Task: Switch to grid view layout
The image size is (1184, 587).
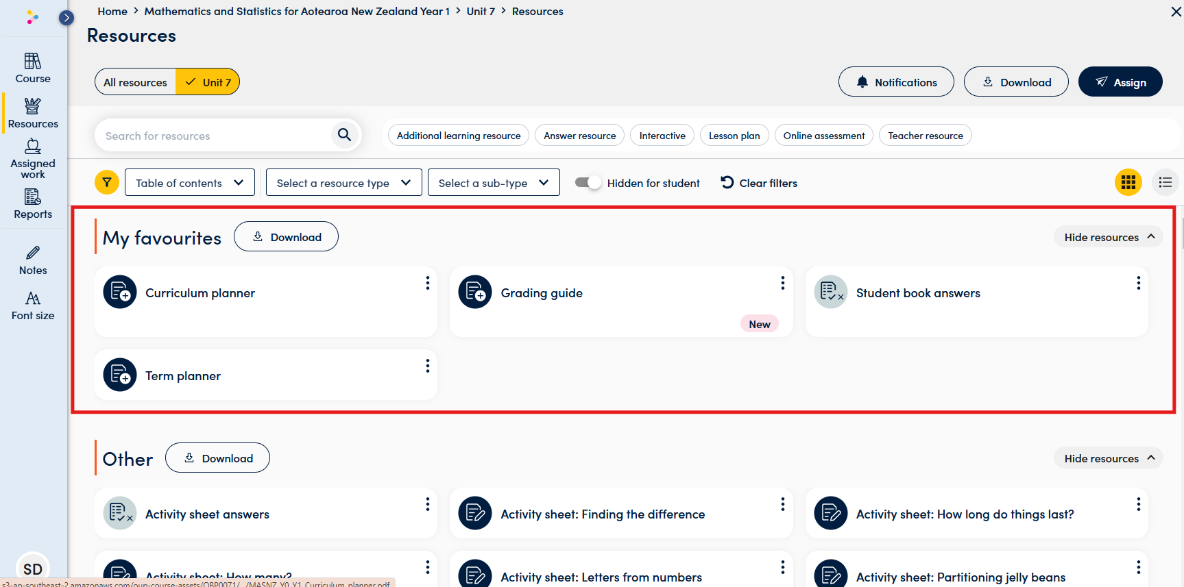Action: (x=1128, y=182)
